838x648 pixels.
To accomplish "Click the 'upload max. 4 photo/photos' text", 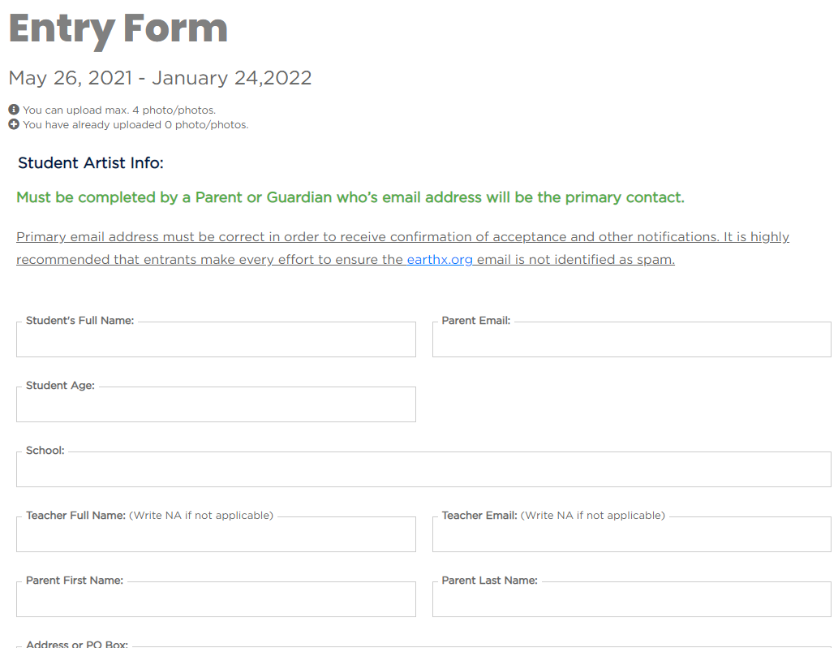I will click(119, 110).
